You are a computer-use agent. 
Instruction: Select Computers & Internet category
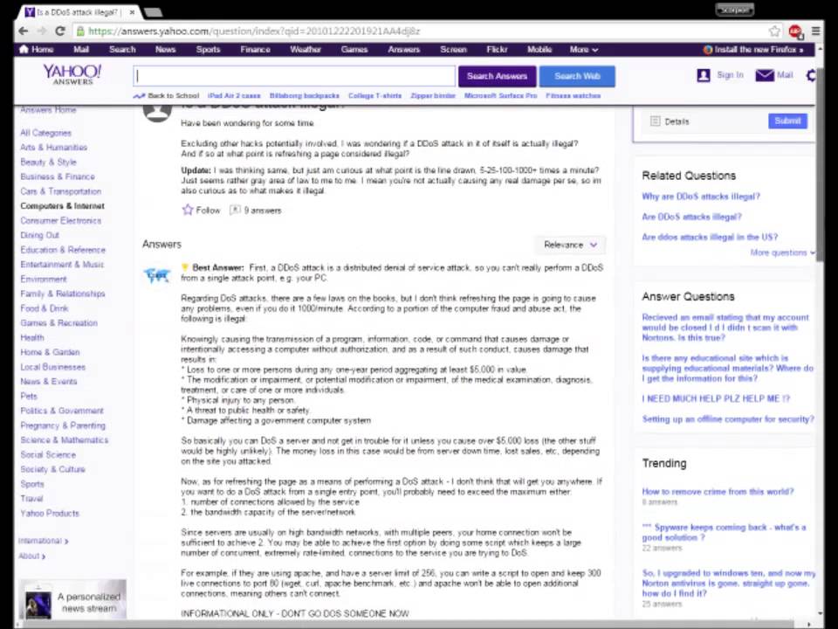(62, 206)
